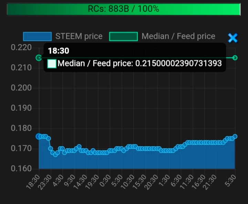This screenshot has height=204, width=248.
Task: Click tooltip value 0.21500002390731393
Action: [178, 63]
